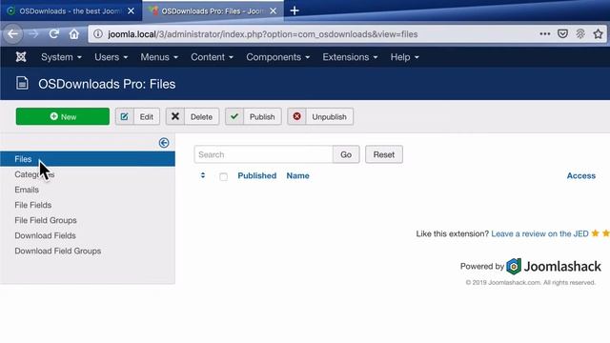This screenshot has height=343, width=610.
Task: Save page to Pocket icon
Action: [x=562, y=34]
